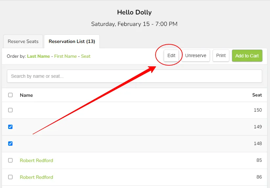This screenshot has height=188, width=270.
Task: Order list by Seat
Action: [x=86, y=56]
